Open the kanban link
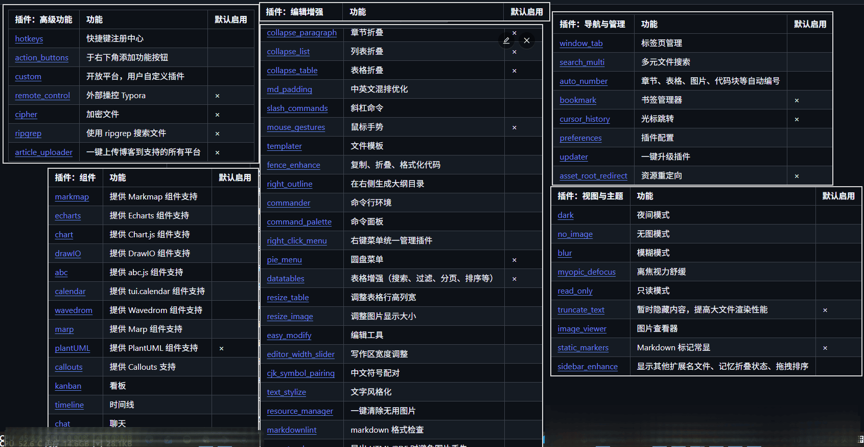The width and height of the screenshot is (864, 447). click(x=68, y=386)
